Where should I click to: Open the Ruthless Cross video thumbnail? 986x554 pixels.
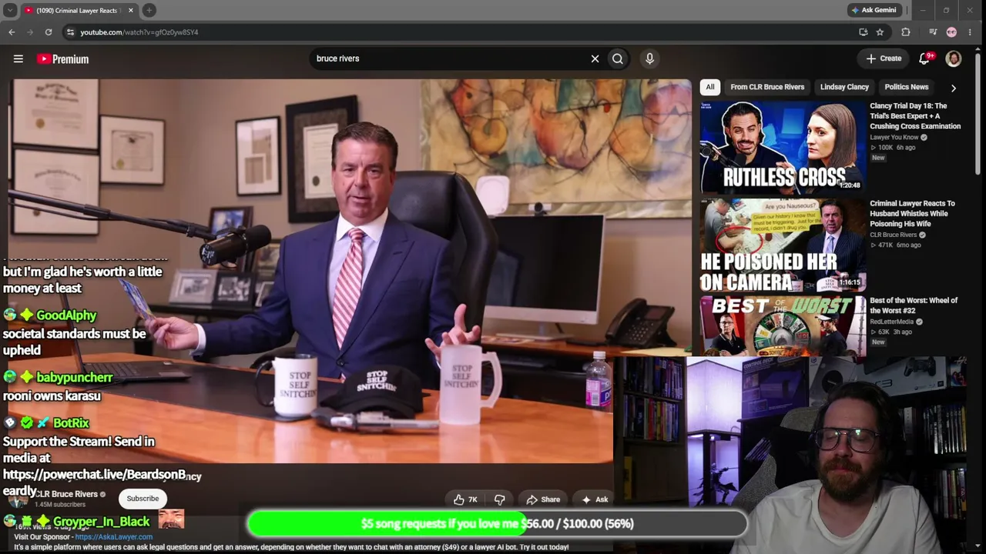[x=783, y=147]
